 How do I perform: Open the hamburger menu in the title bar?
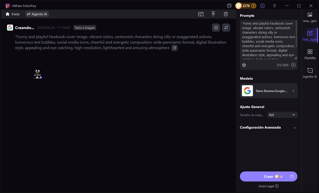pyautogui.click(x=274, y=6)
